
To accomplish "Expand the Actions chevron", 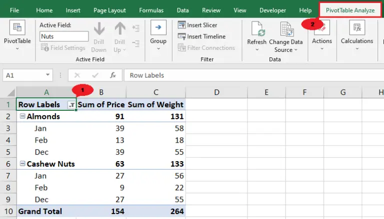I will [322, 49].
